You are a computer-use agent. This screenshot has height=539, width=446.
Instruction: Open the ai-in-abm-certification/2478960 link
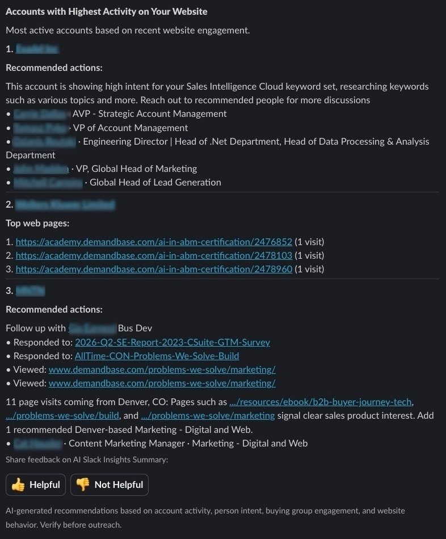154,269
